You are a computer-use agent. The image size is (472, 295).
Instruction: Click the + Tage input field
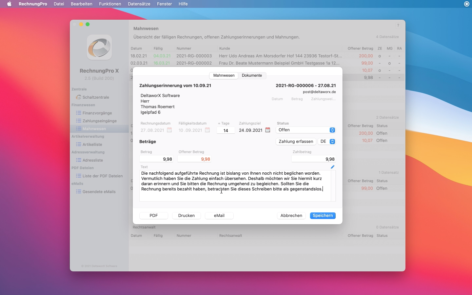click(x=226, y=130)
